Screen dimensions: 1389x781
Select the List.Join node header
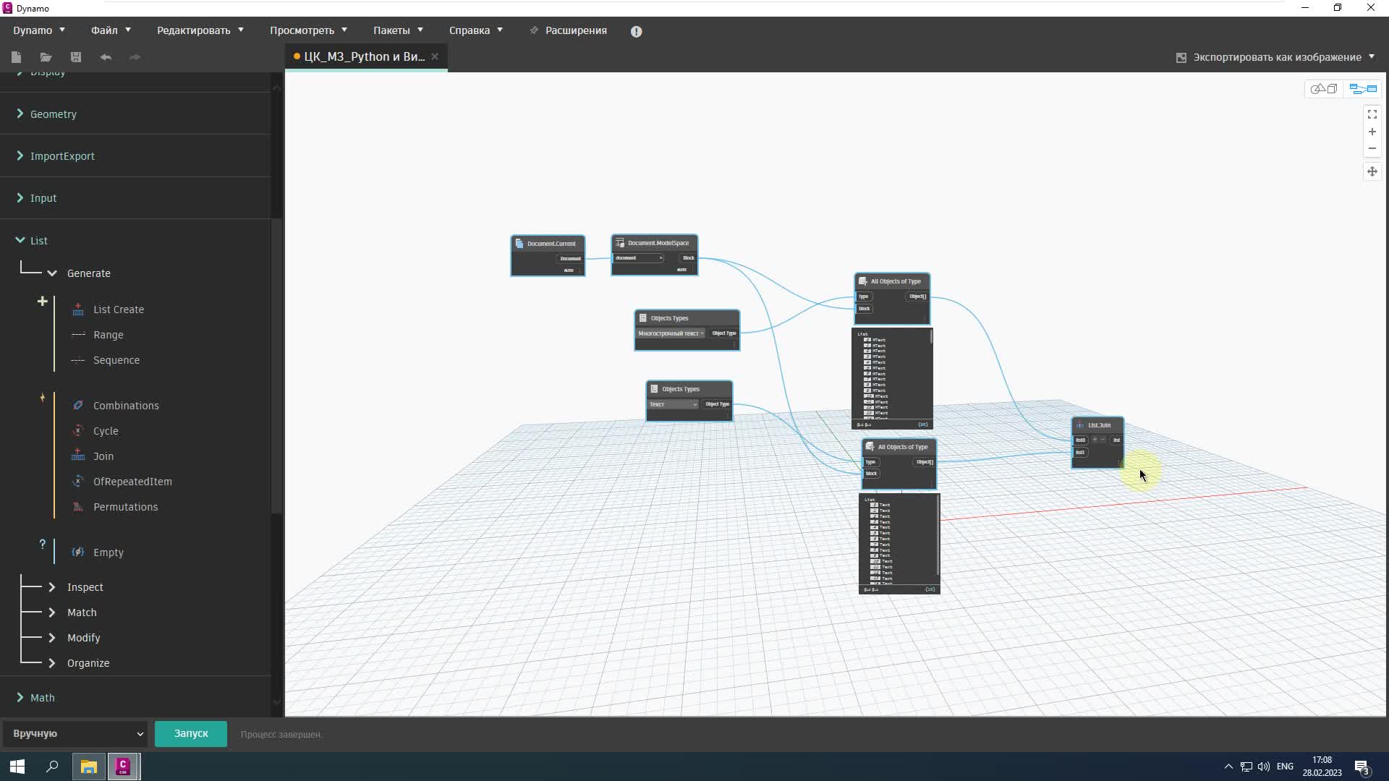pyautogui.click(x=1097, y=425)
